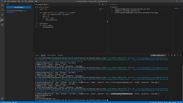
Task: Open the Extensions view
Action: (2, 25)
